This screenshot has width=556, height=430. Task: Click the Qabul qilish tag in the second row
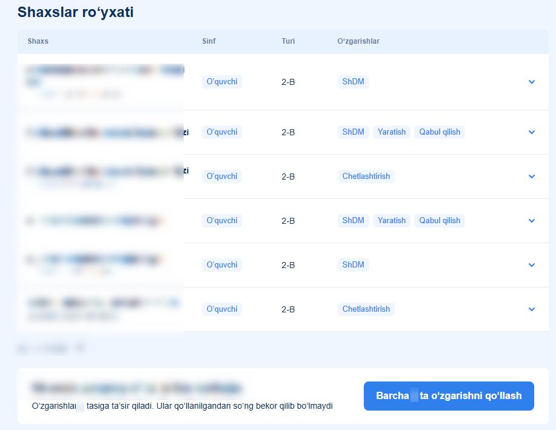coord(440,132)
